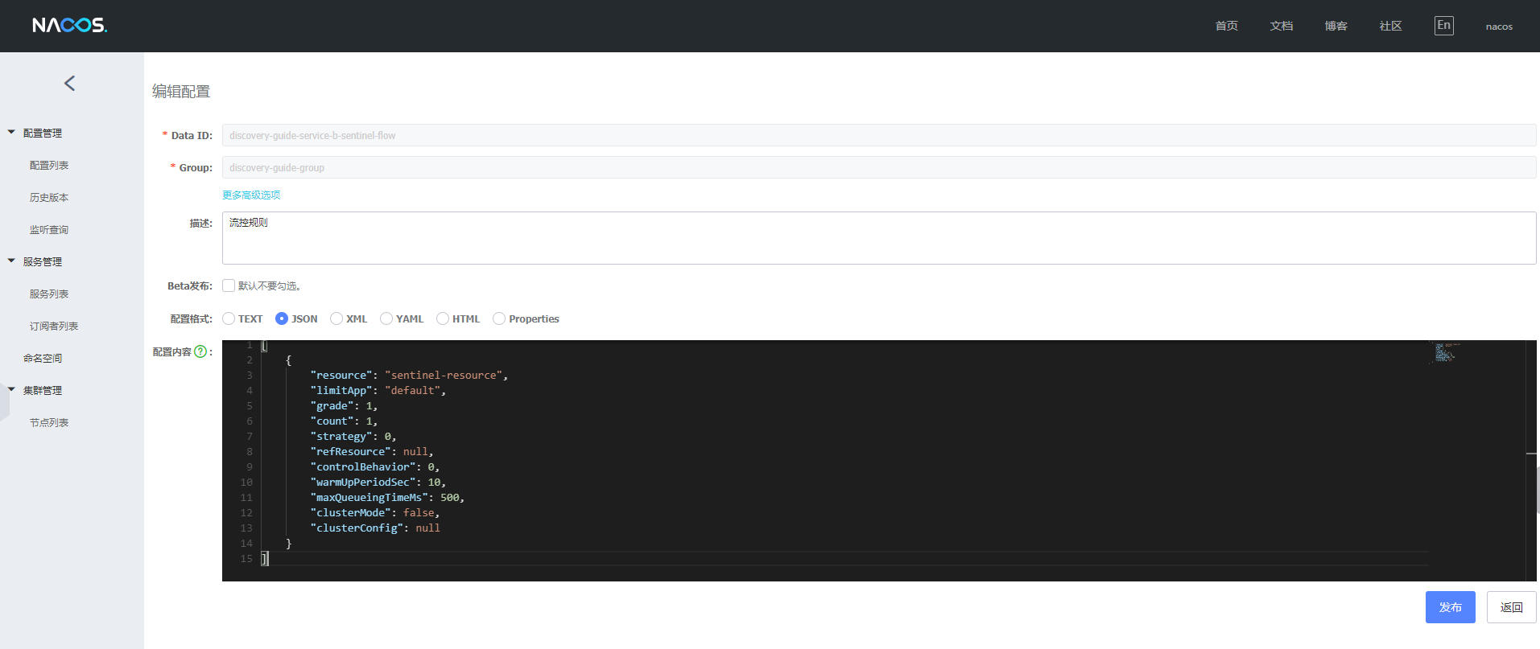The height and width of the screenshot is (649, 1540).
Task: Click the 编辑配置 page heading
Action: (x=181, y=91)
